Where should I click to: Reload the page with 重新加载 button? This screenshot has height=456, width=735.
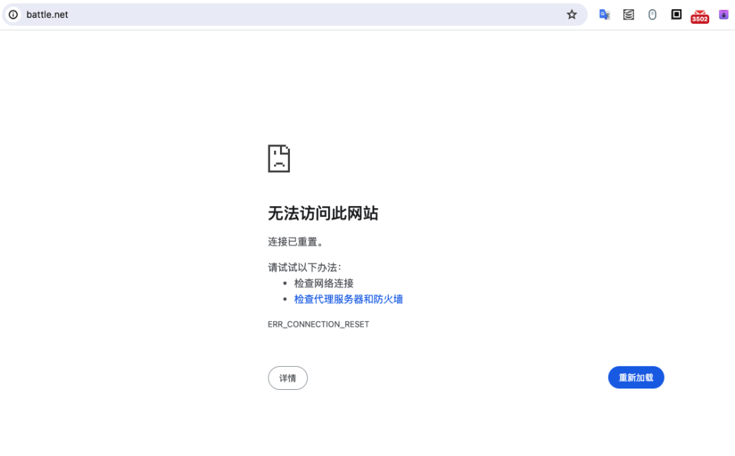[636, 378]
